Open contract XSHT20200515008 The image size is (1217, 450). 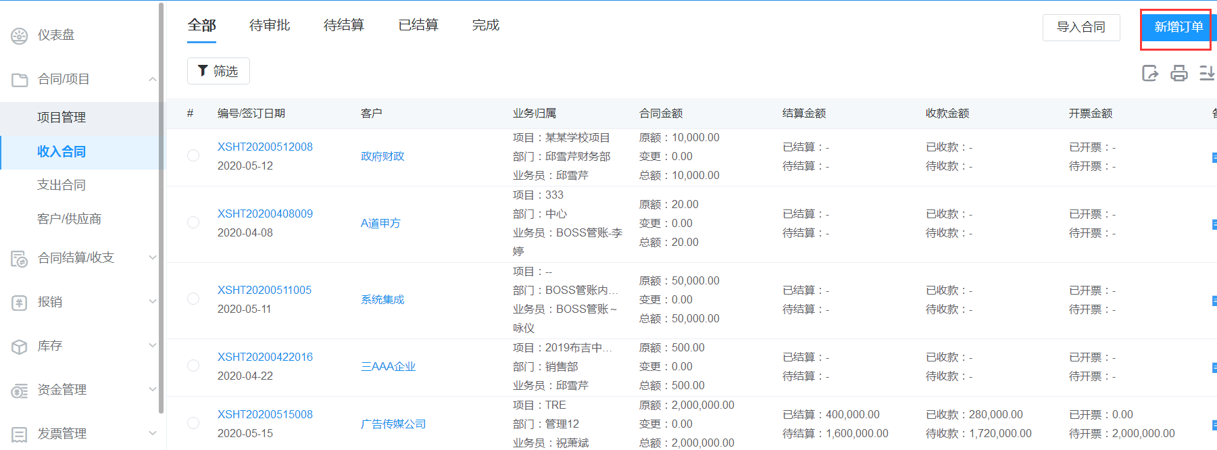(x=265, y=414)
